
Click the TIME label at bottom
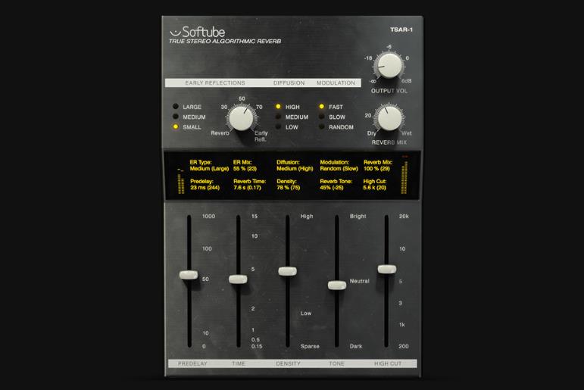click(239, 363)
